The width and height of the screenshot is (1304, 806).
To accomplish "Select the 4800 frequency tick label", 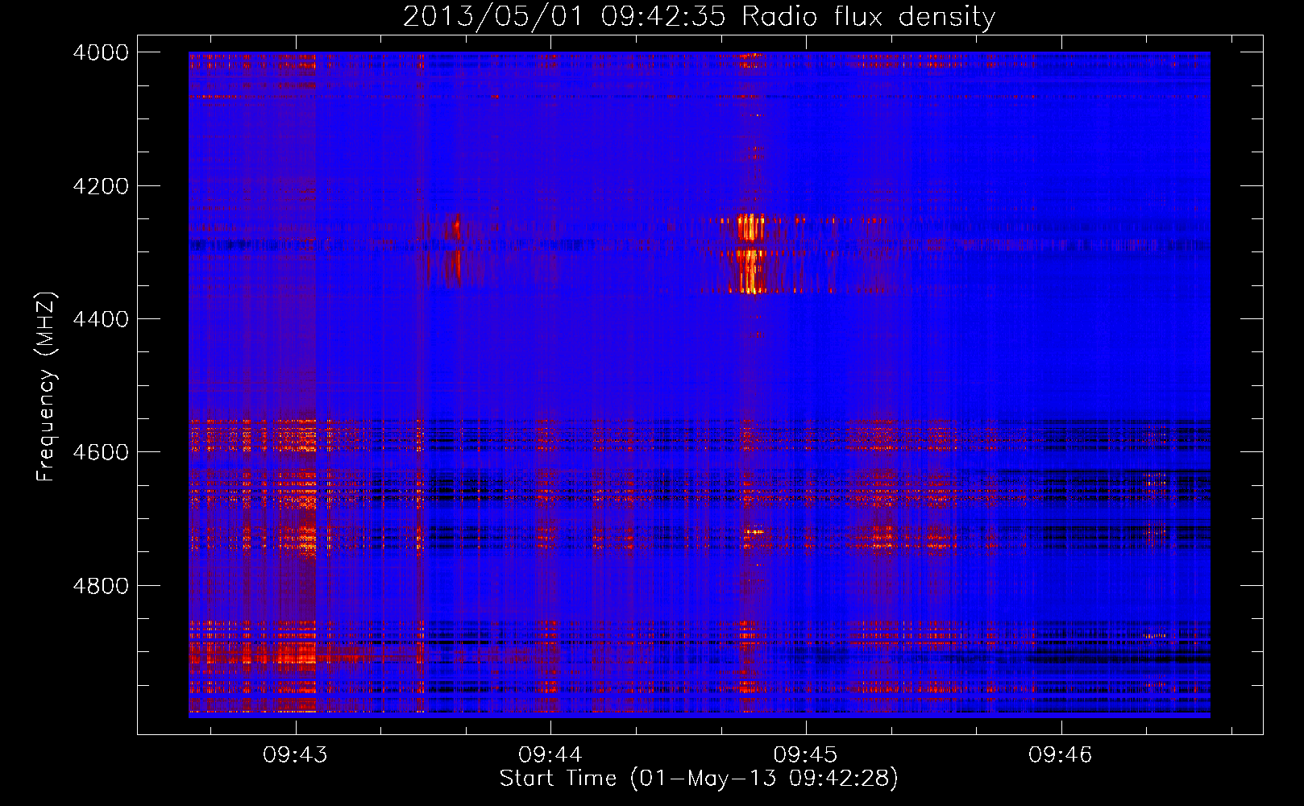I will tap(101, 586).
